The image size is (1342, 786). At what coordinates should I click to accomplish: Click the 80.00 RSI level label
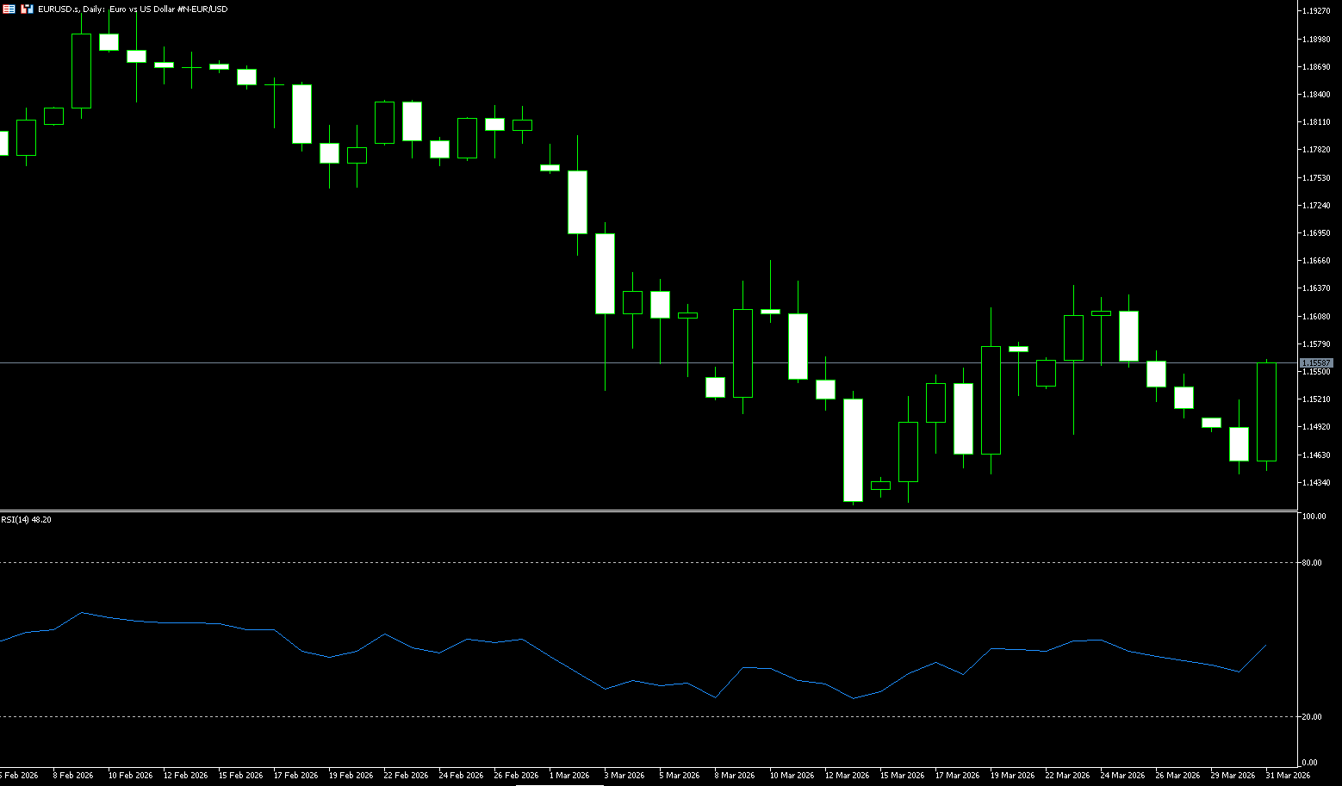[x=1312, y=563]
